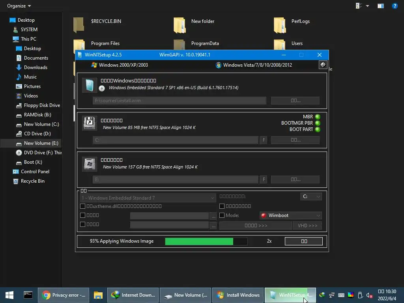Open the Organize menu
The height and width of the screenshot is (303, 404).
tap(19, 6)
